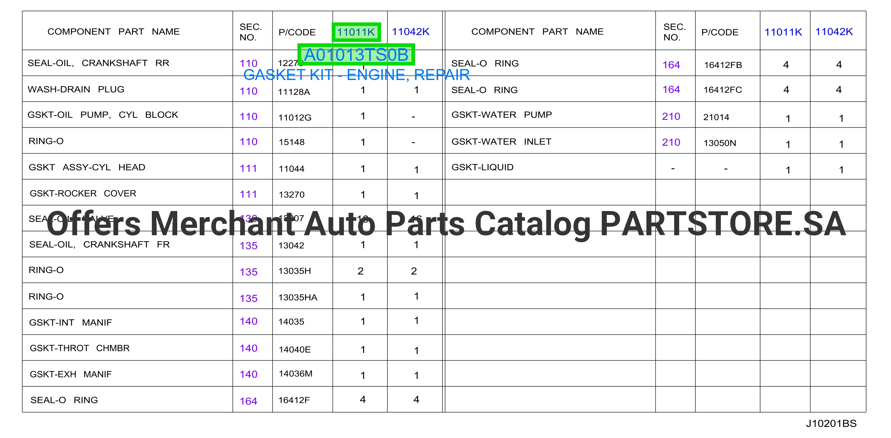Select P/code 11044 cell
Screen dimensions: 891x438
[292, 169]
